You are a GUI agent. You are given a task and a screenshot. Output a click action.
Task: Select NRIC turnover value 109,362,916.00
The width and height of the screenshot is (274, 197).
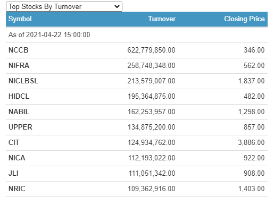[152, 189]
